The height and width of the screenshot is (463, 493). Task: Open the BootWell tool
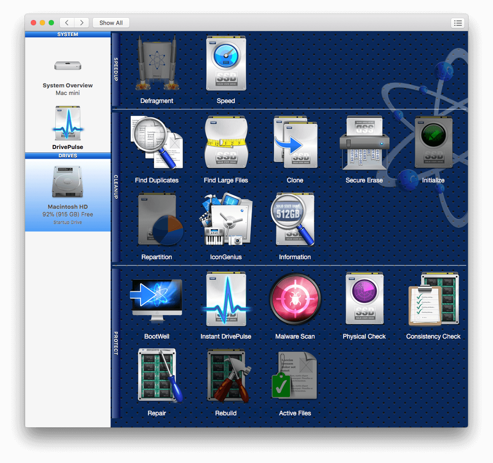156,298
